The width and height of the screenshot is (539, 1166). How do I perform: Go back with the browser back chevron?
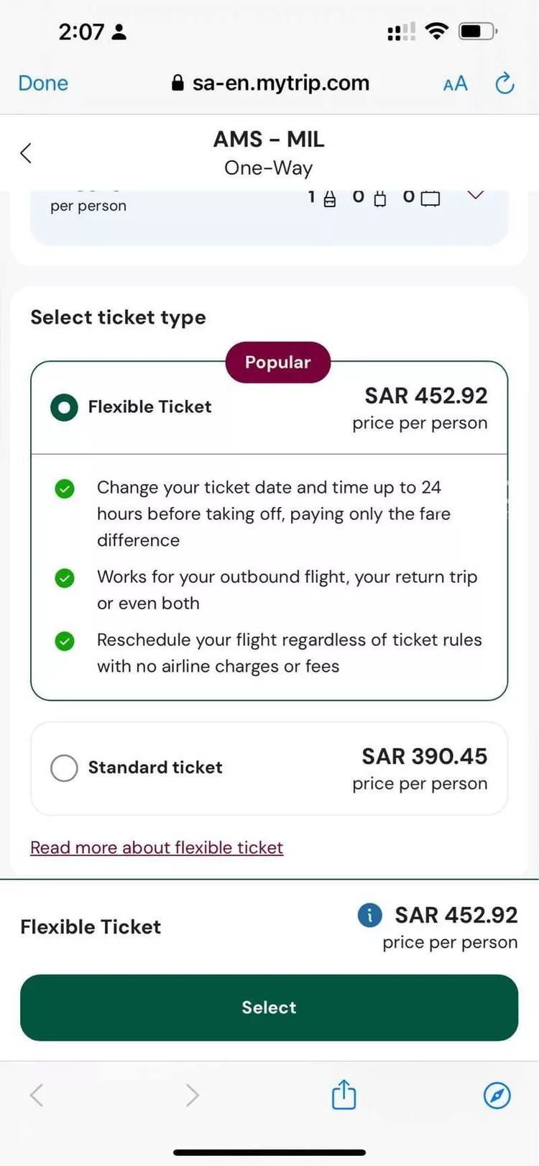(x=37, y=1096)
